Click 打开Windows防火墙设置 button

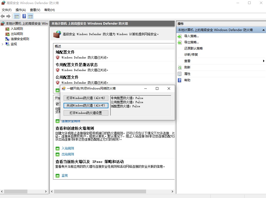coord(86,113)
